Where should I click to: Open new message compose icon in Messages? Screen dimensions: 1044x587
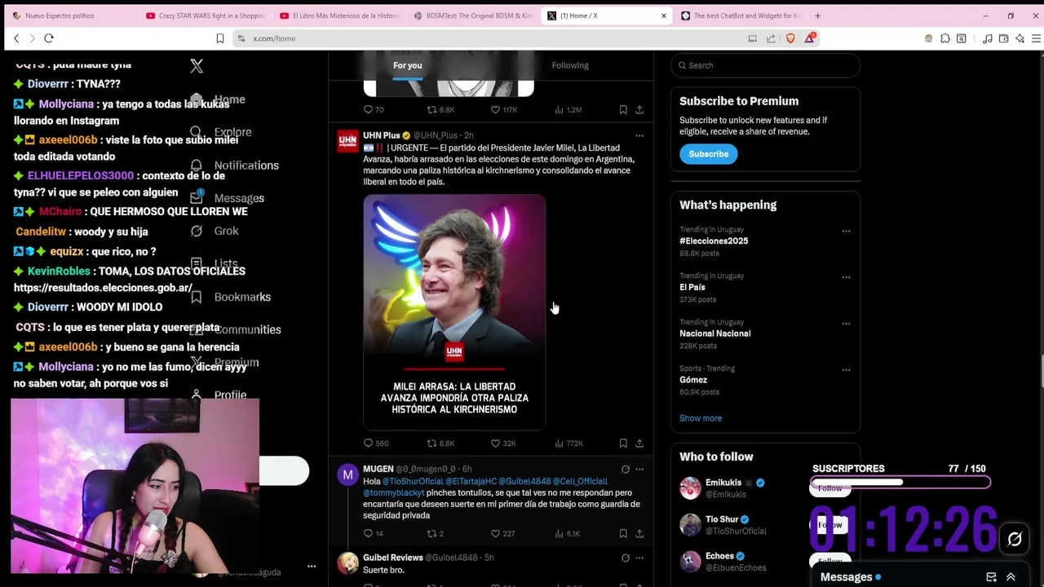pyautogui.click(x=991, y=577)
